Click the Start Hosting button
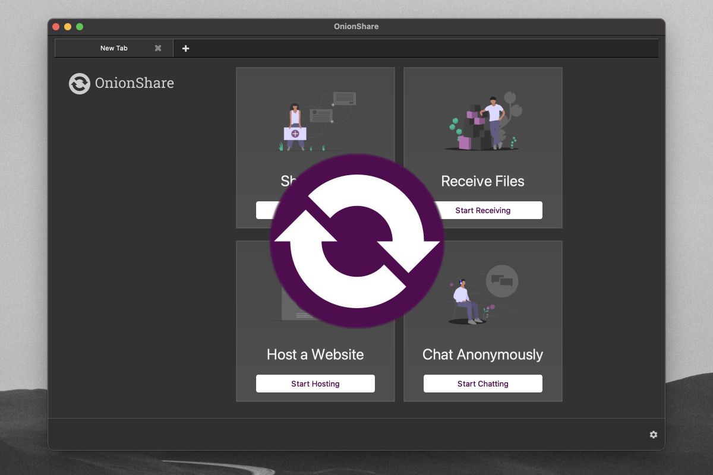713x475 pixels. pos(316,384)
